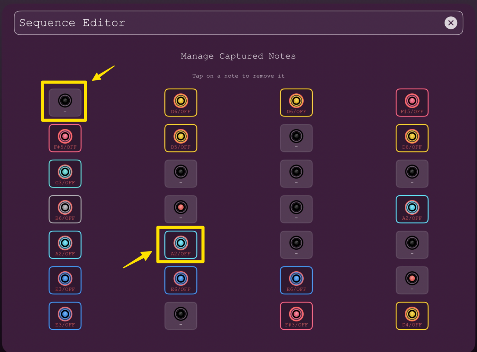Select the red-dot empty slot above highlighted A2/OFF
The height and width of the screenshot is (352, 477).
click(x=181, y=209)
